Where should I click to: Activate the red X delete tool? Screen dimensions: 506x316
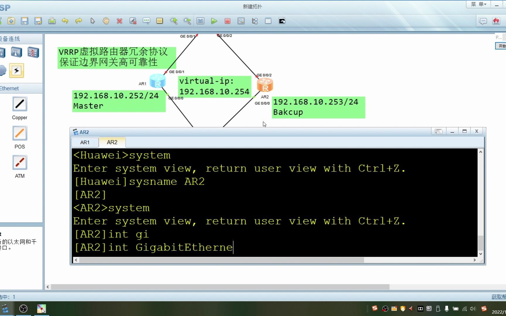point(119,21)
